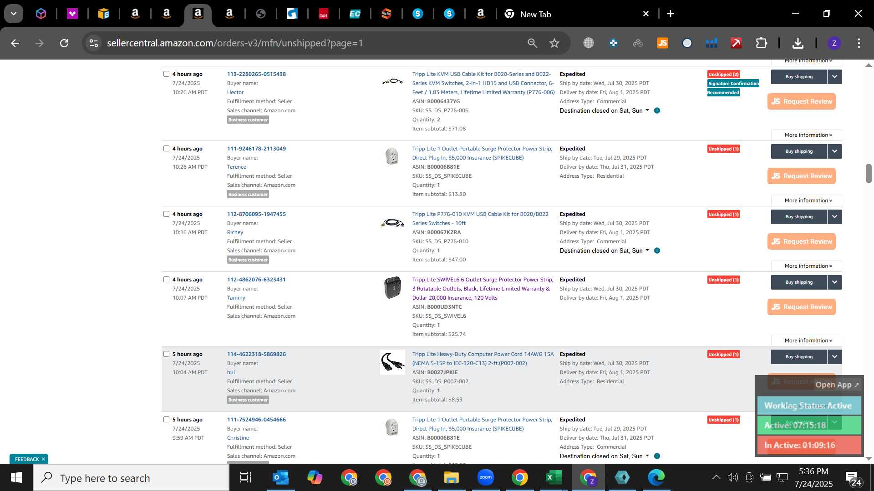Click the Windows search box
Screen dimensions: 874x491
coord(131,478)
